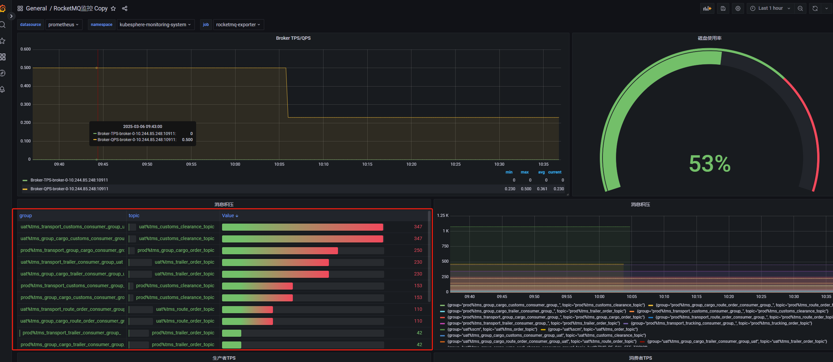The image size is (833, 362).
Task: Click uat%tms_transport_customs_consumer_group_u group cell
Action: (72, 227)
